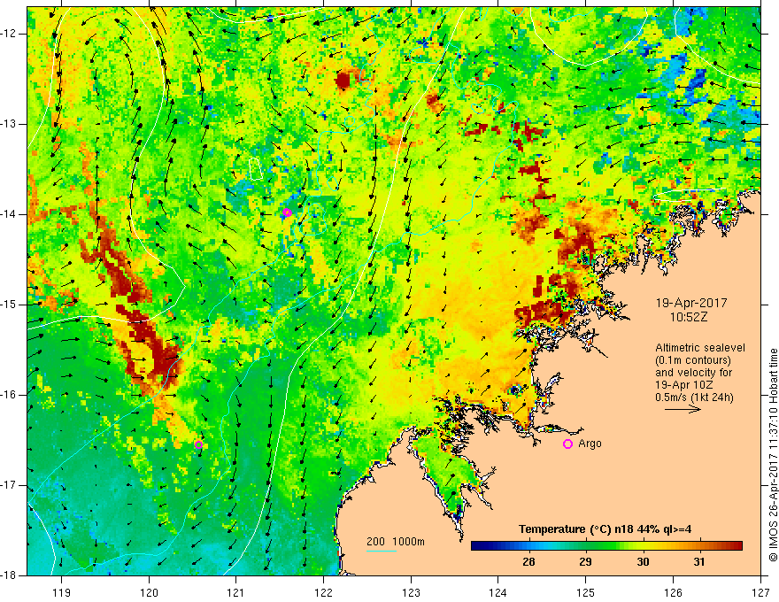
Task: Click latitude axis label -15
Action: coord(10,305)
